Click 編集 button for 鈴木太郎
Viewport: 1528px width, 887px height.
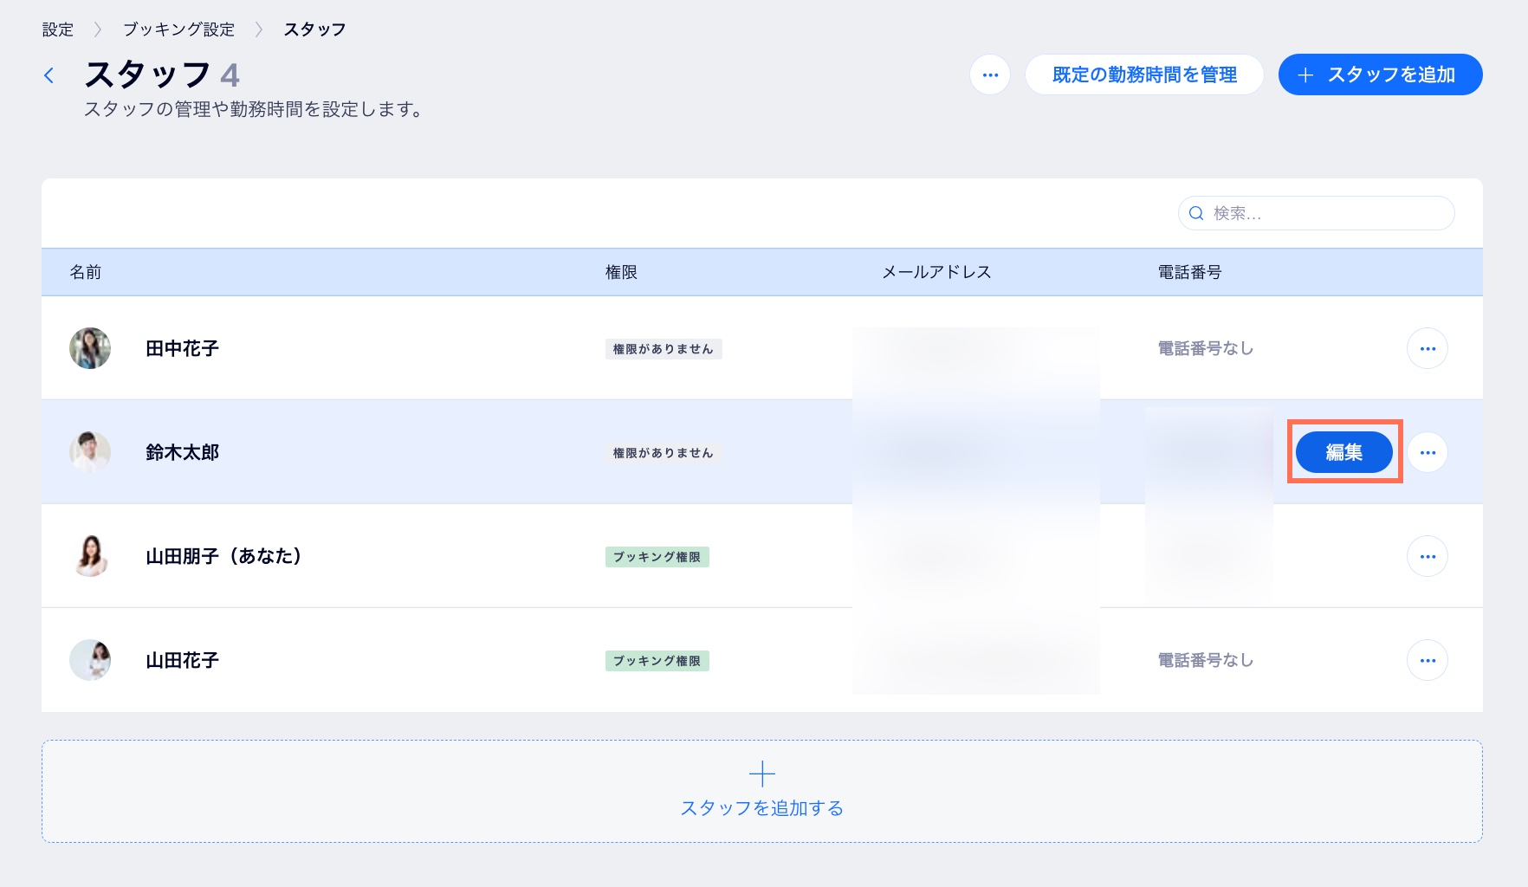[1343, 452]
